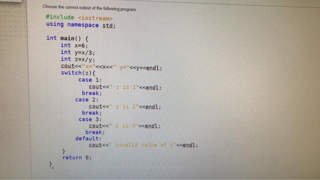The image size is (320, 180).
Task: Click the break; under case 3
Action: pyautogui.click(x=95, y=132)
